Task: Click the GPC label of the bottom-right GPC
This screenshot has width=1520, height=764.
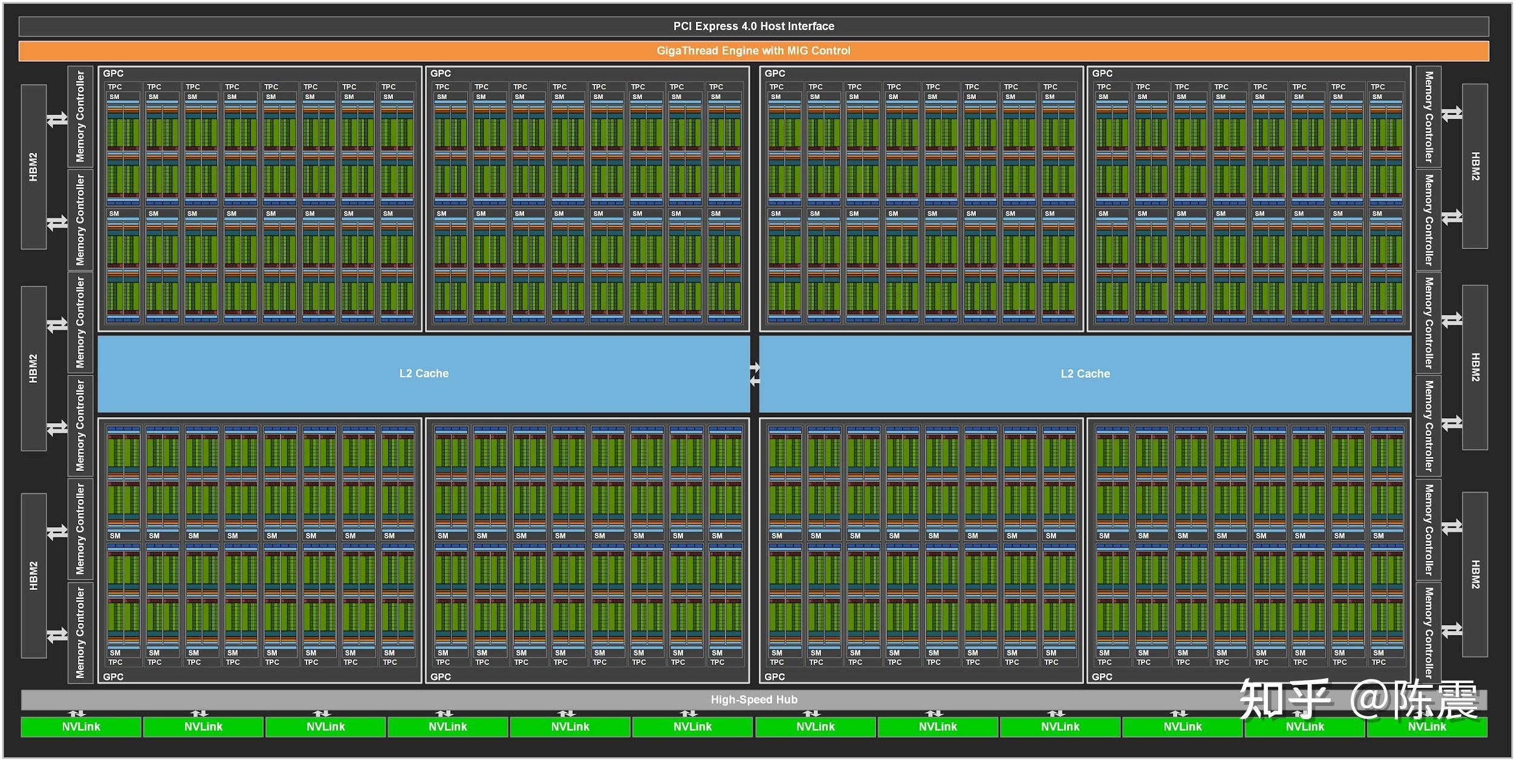Action: [x=1102, y=677]
